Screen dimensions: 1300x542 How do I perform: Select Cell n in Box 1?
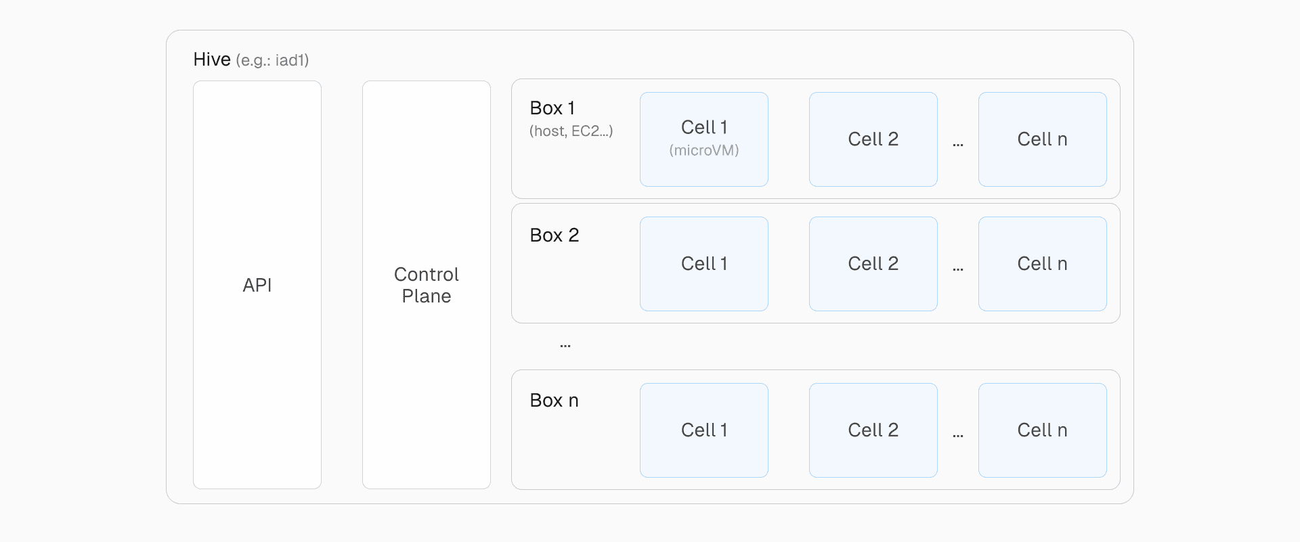(1043, 139)
